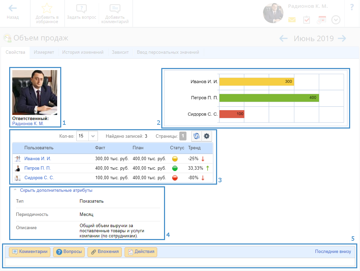Expand the user menu chevron circle
Viewport: 360px width, 271px height.
[x=336, y=20]
